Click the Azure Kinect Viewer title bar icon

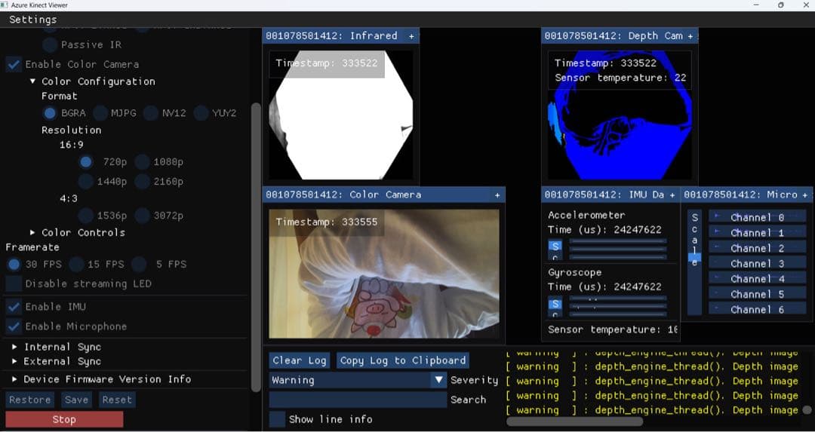[5, 5]
